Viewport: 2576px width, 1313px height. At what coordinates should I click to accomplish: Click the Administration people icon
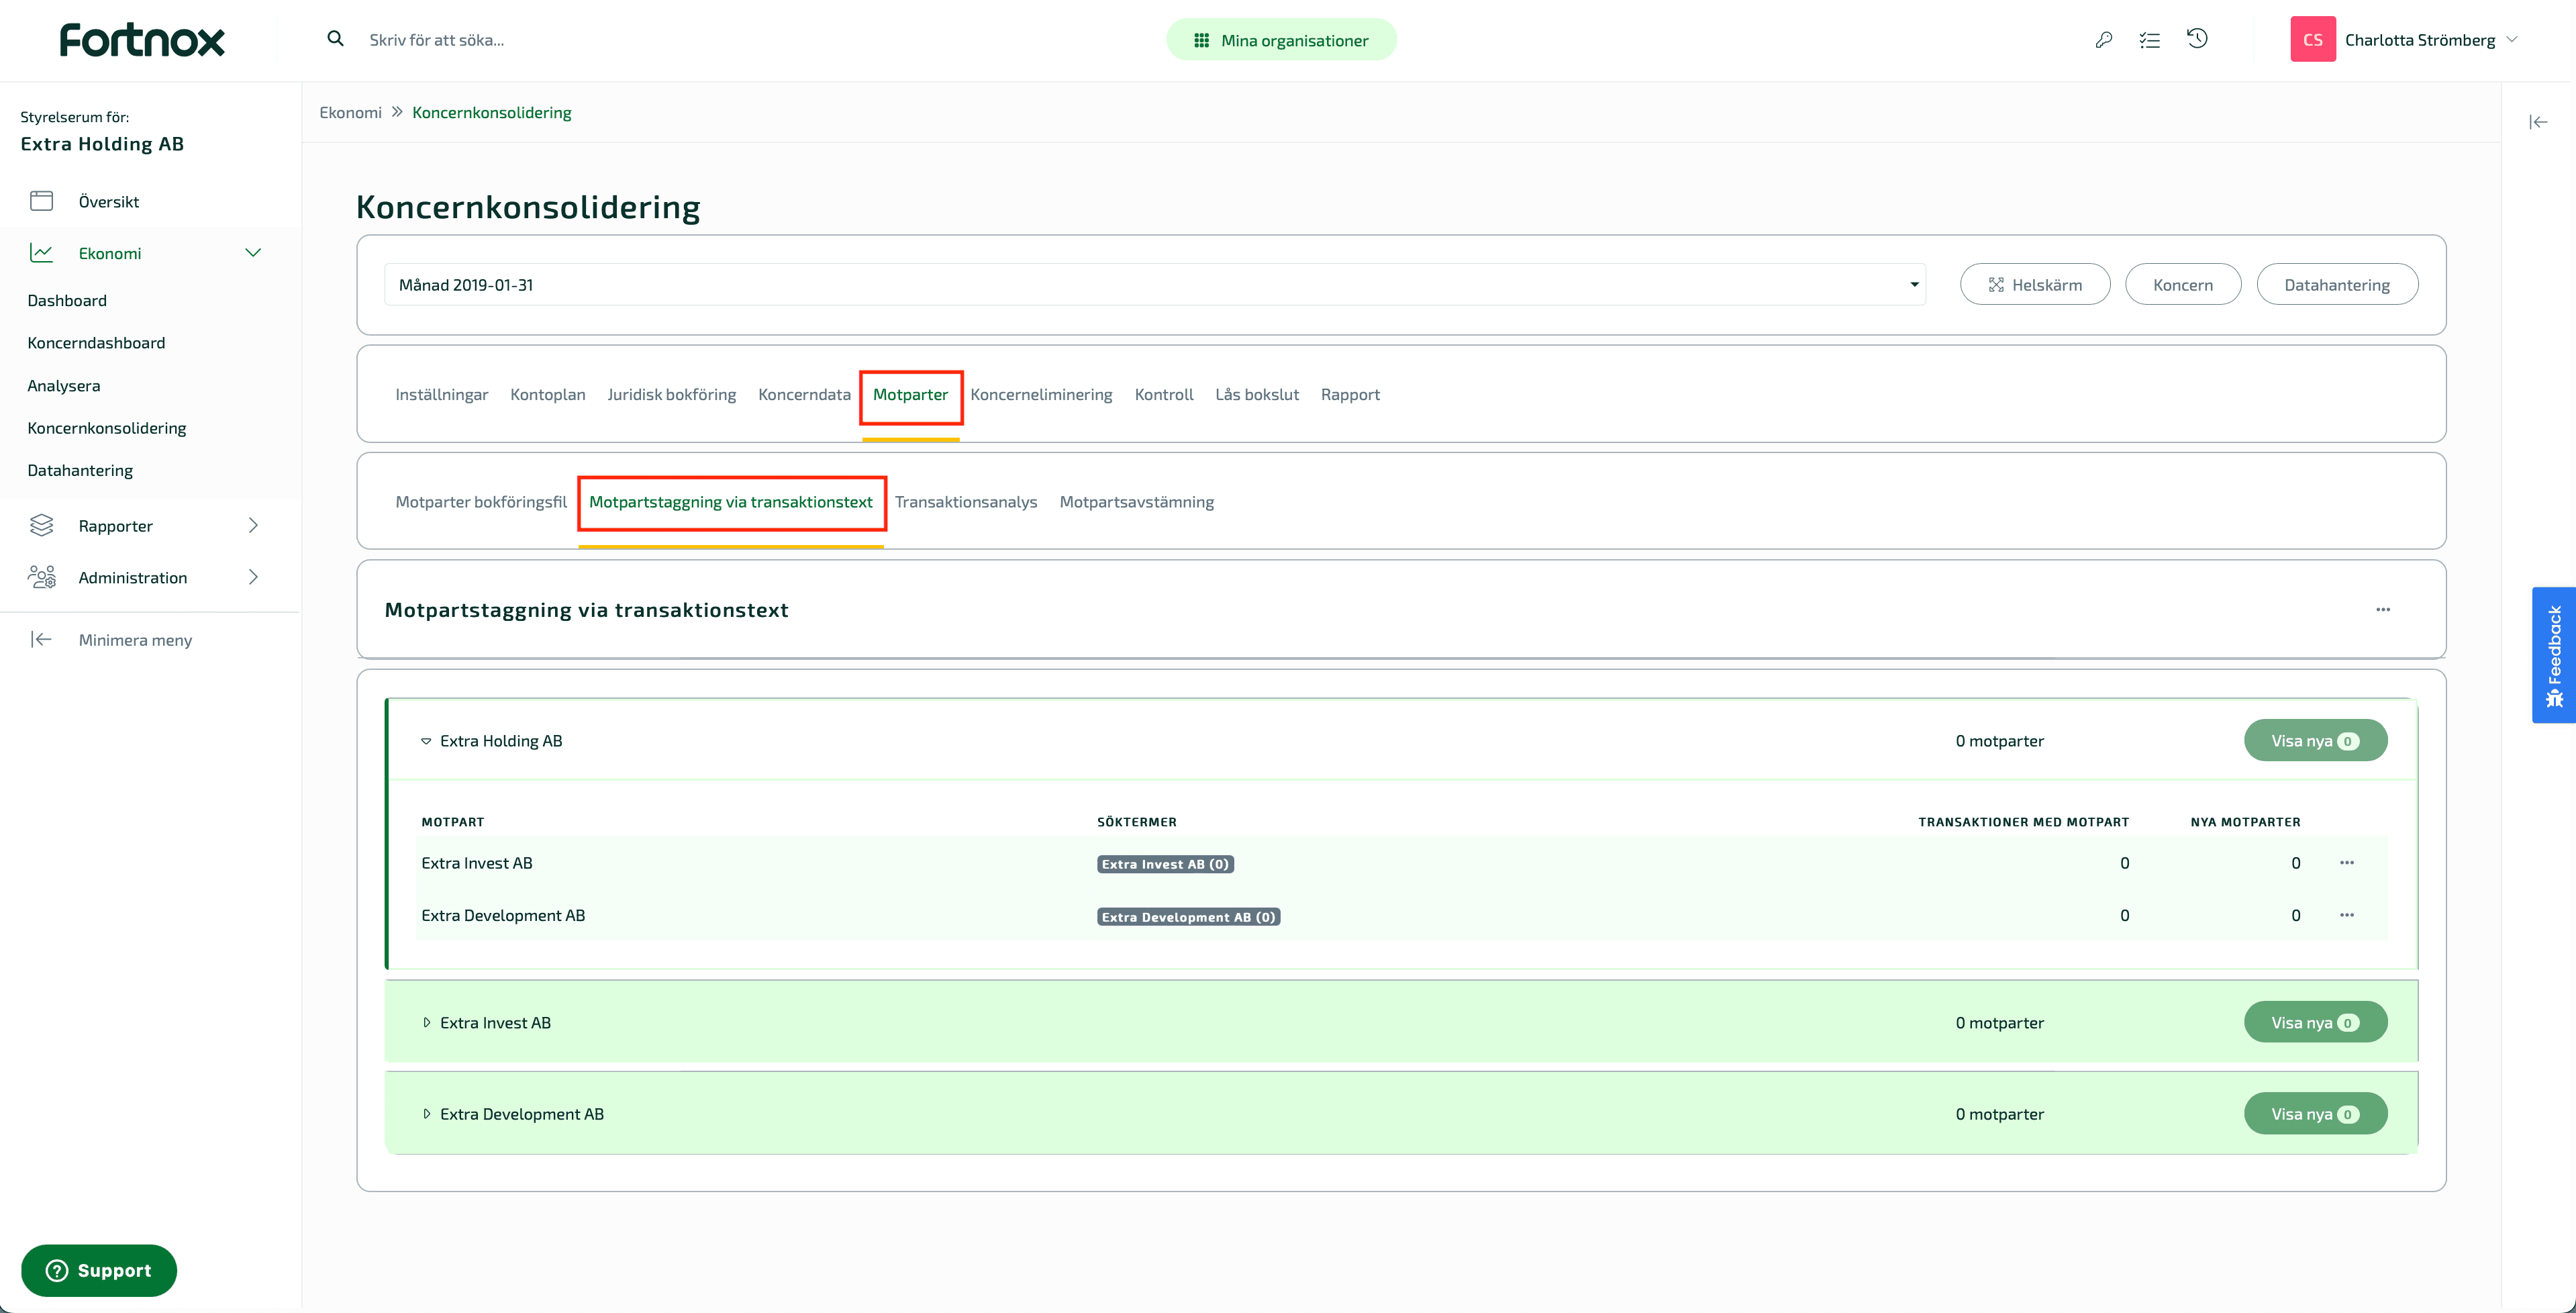tap(41, 577)
